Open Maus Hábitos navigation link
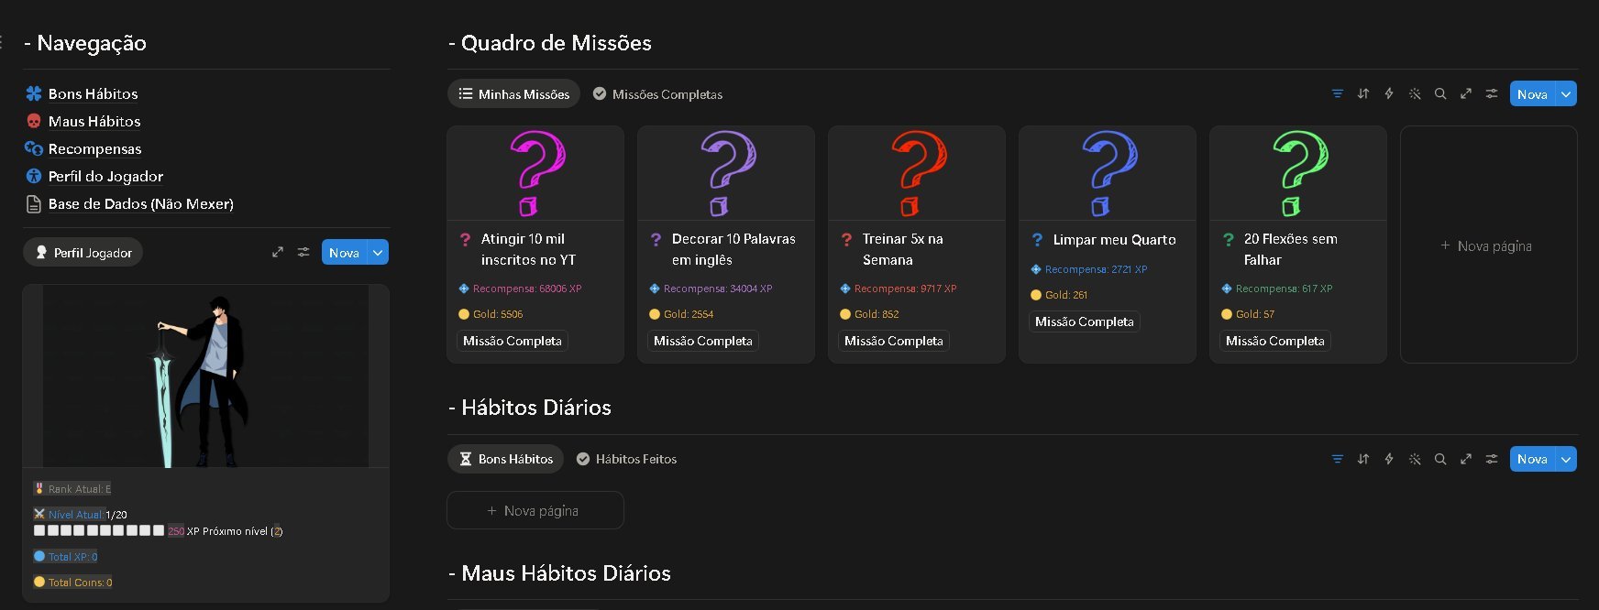The width and height of the screenshot is (1599, 610). pos(94,121)
